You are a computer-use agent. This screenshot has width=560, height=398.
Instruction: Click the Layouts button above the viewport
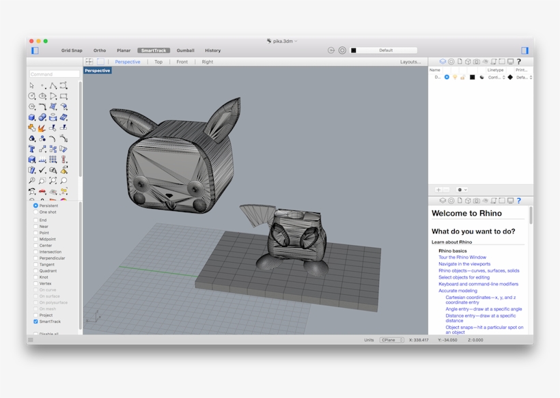409,61
